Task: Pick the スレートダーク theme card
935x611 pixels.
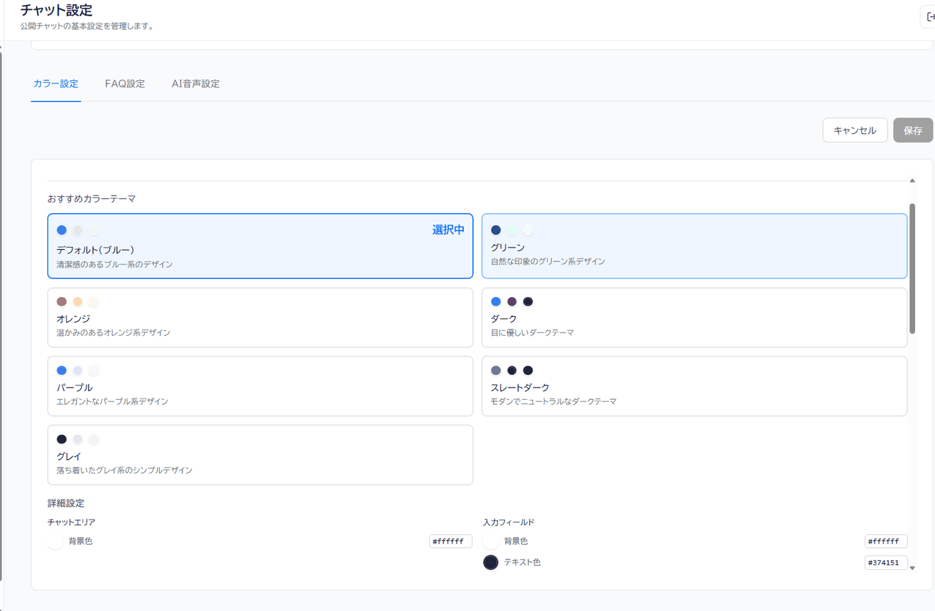Action: click(x=694, y=386)
